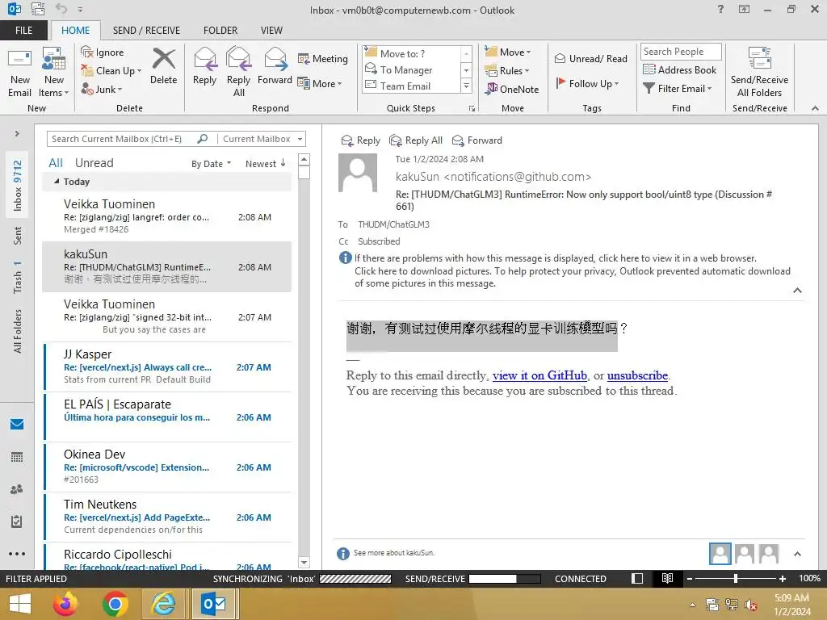Open view it on GitHub link
The image size is (827, 620).
pyautogui.click(x=539, y=375)
